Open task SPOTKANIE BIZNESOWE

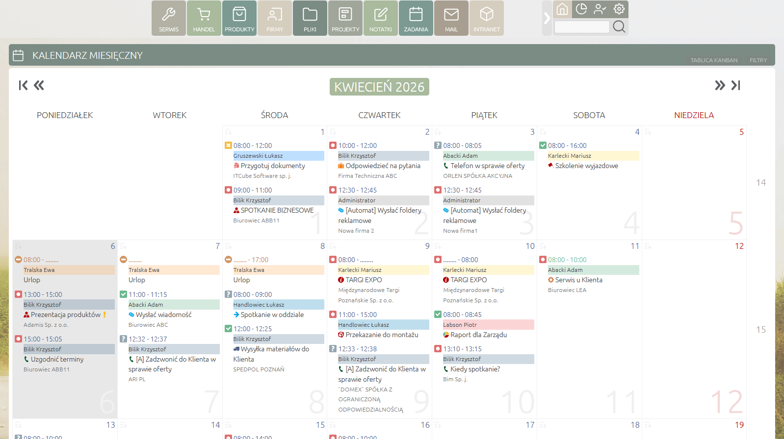pyautogui.click(x=277, y=210)
